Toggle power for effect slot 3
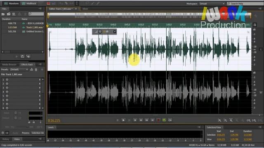Viewport: 264px width, 148px height. (7, 88)
